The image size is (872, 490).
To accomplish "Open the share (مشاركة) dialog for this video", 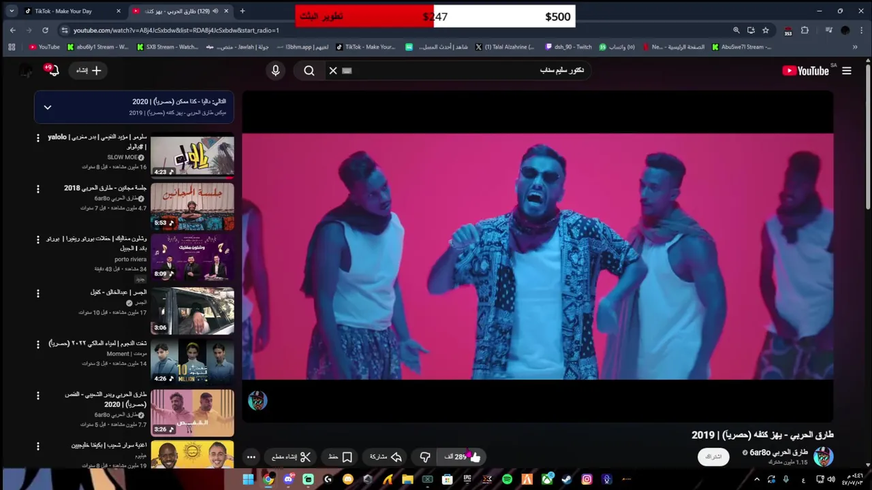I will pos(386,457).
